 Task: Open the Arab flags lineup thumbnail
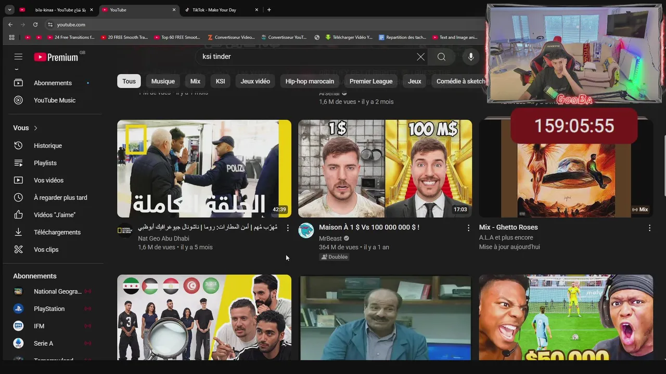(x=204, y=317)
